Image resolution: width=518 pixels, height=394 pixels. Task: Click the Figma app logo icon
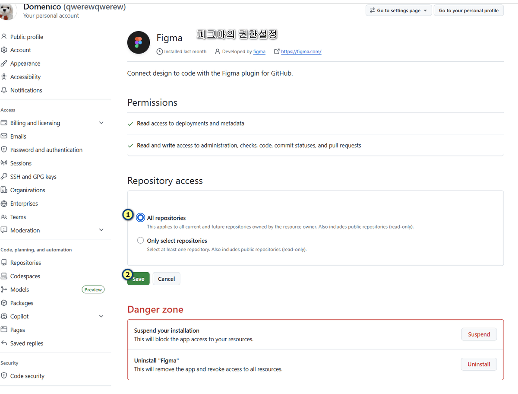pos(138,42)
